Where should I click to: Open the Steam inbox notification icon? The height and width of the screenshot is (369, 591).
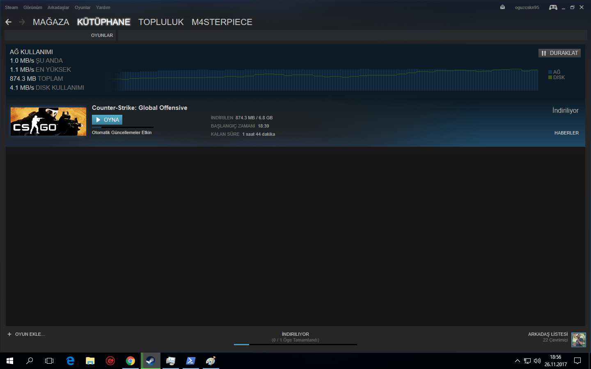coord(502,7)
